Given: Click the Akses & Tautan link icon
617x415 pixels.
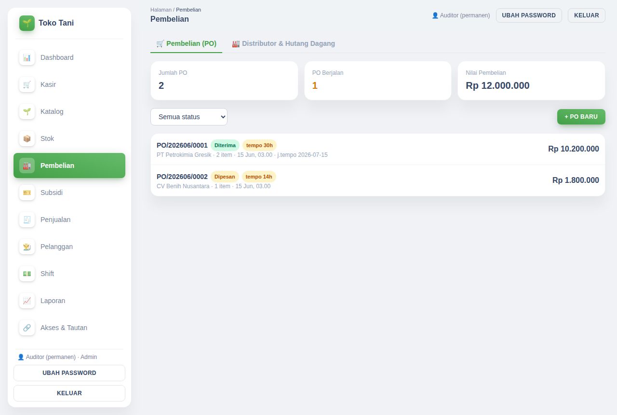Looking at the screenshot, I should click(27, 328).
